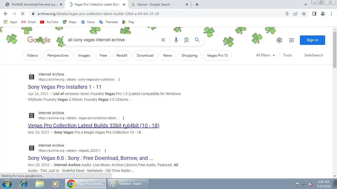Search by image with Lens
The height and width of the screenshot is (189, 337).
point(187,40)
